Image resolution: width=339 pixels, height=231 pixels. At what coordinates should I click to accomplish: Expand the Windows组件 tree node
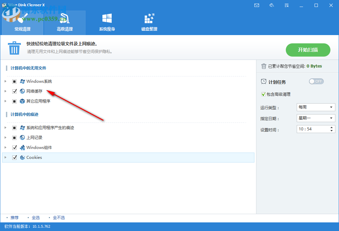click(x=5, y=147)
